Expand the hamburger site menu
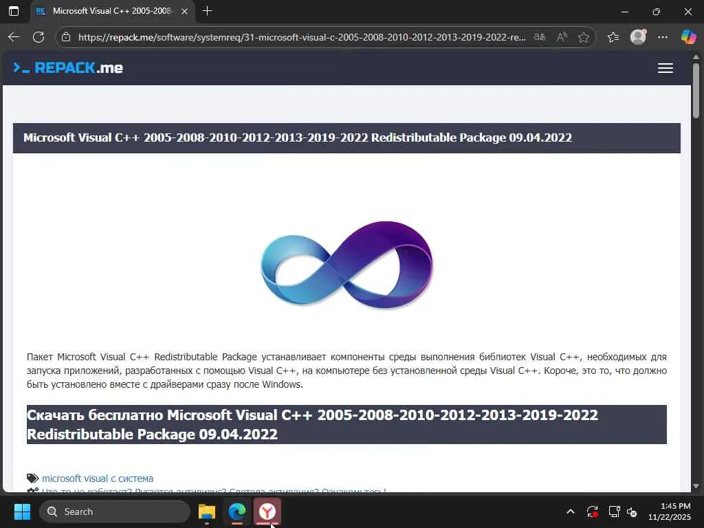 [665, 68]
